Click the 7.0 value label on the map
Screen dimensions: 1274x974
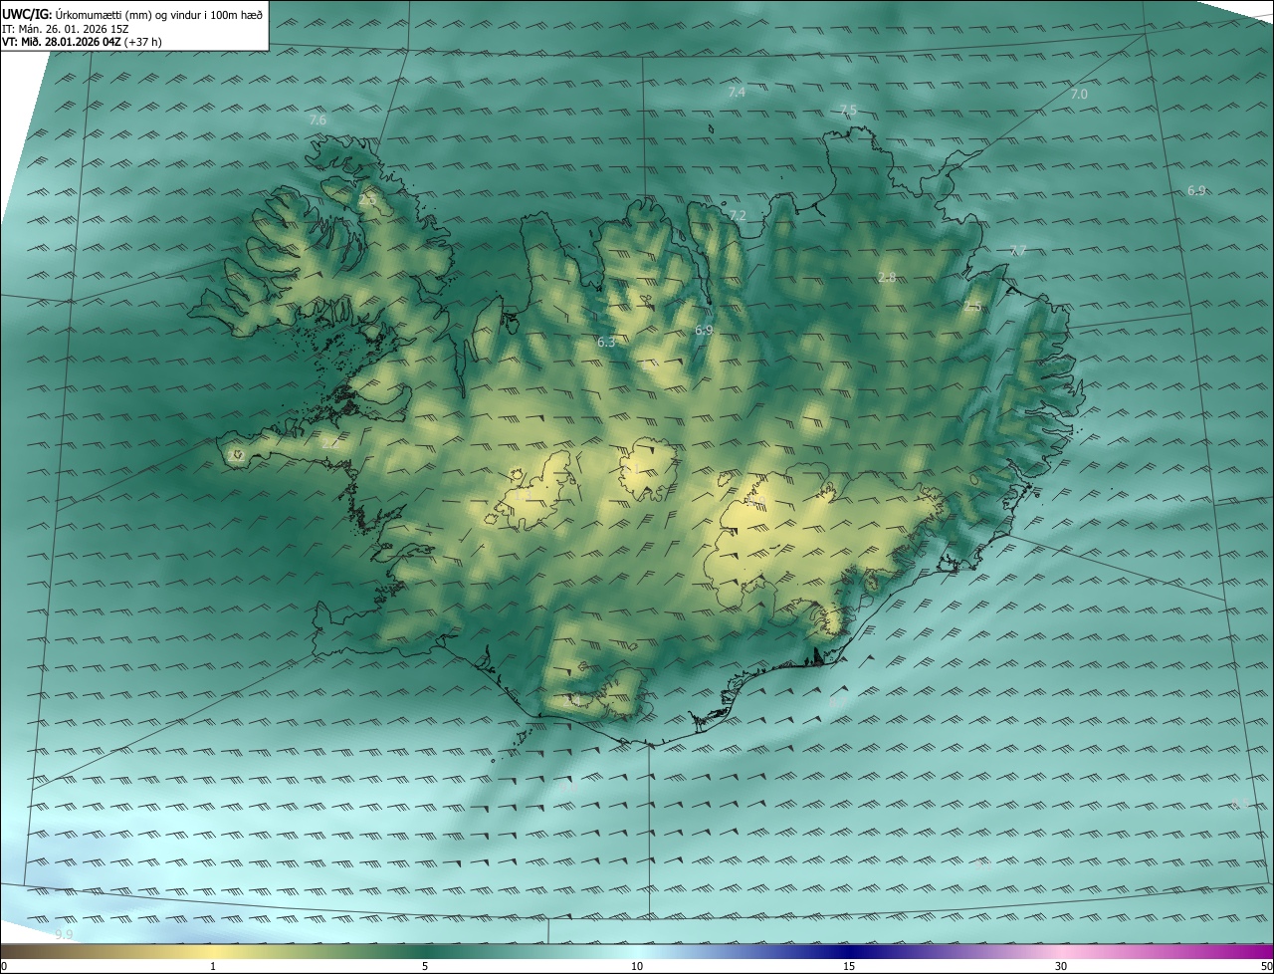pyautogui.click(x=1079, y=94)
